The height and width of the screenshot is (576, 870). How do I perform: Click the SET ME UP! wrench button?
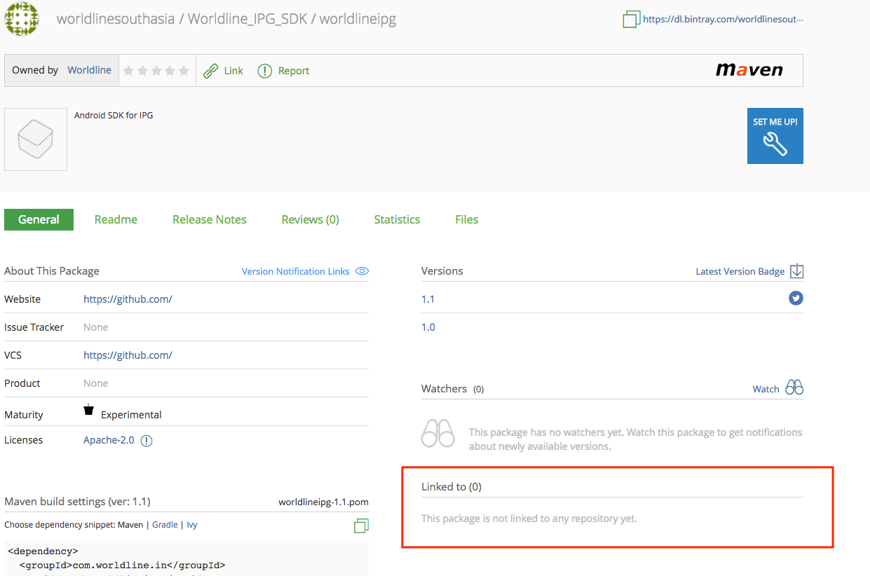[775, 136]
